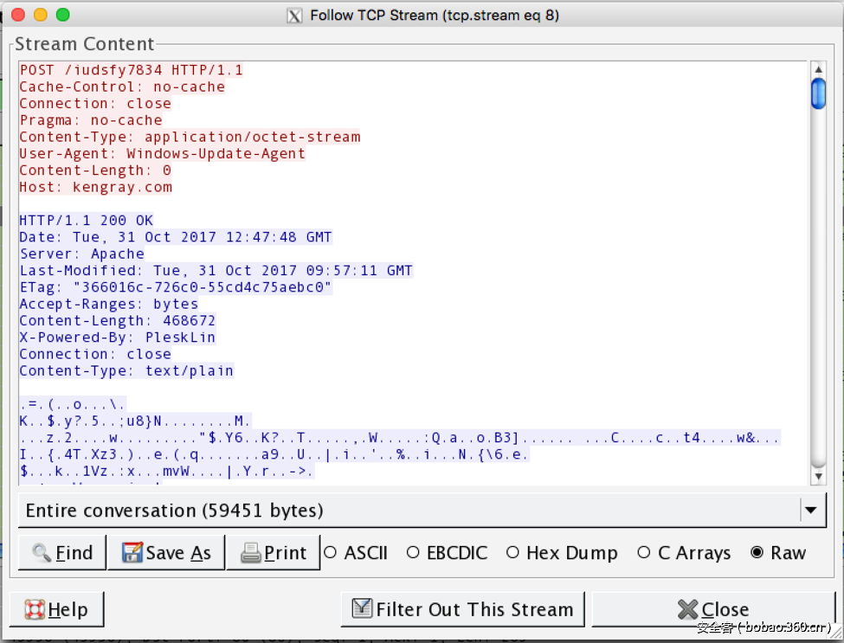844x643 pixels.
Task: Click Filter Out This Stream
Action: (x=462, y=609)
